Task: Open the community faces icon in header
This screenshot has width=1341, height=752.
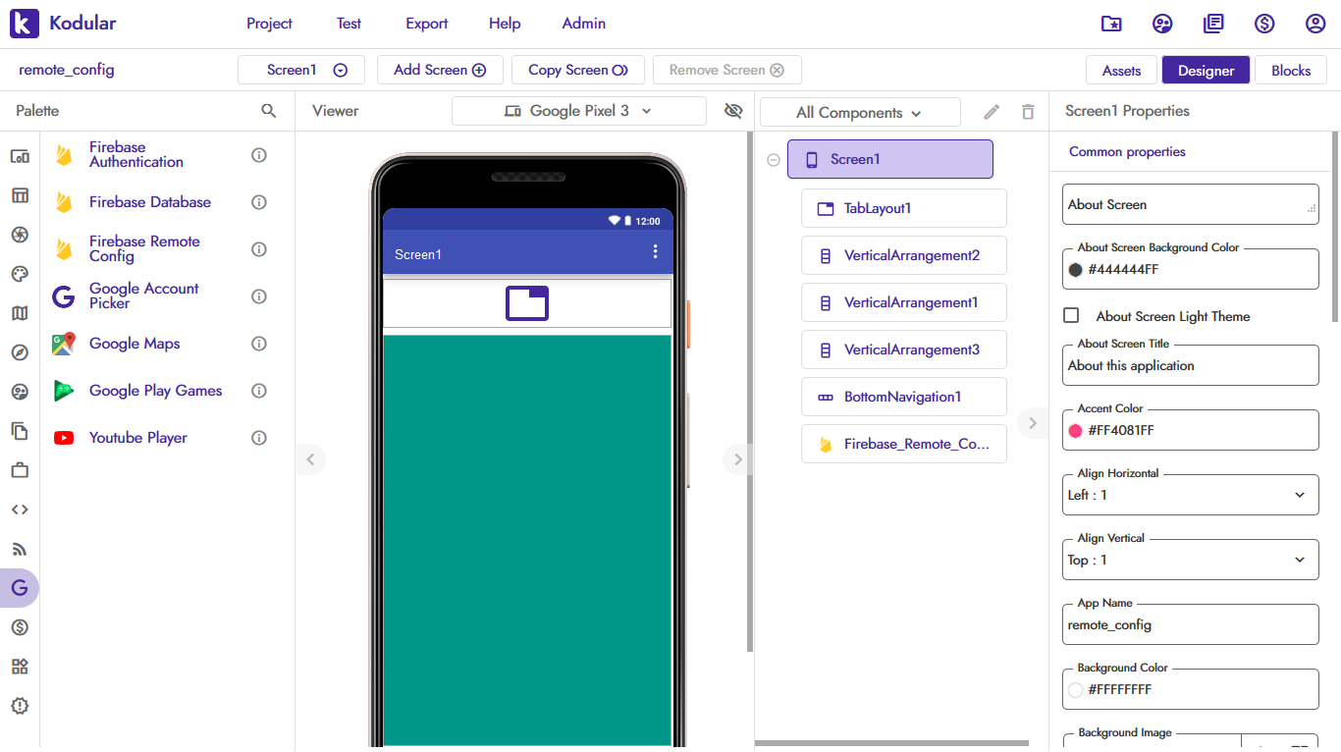Action: click(x=1162, y=24)
